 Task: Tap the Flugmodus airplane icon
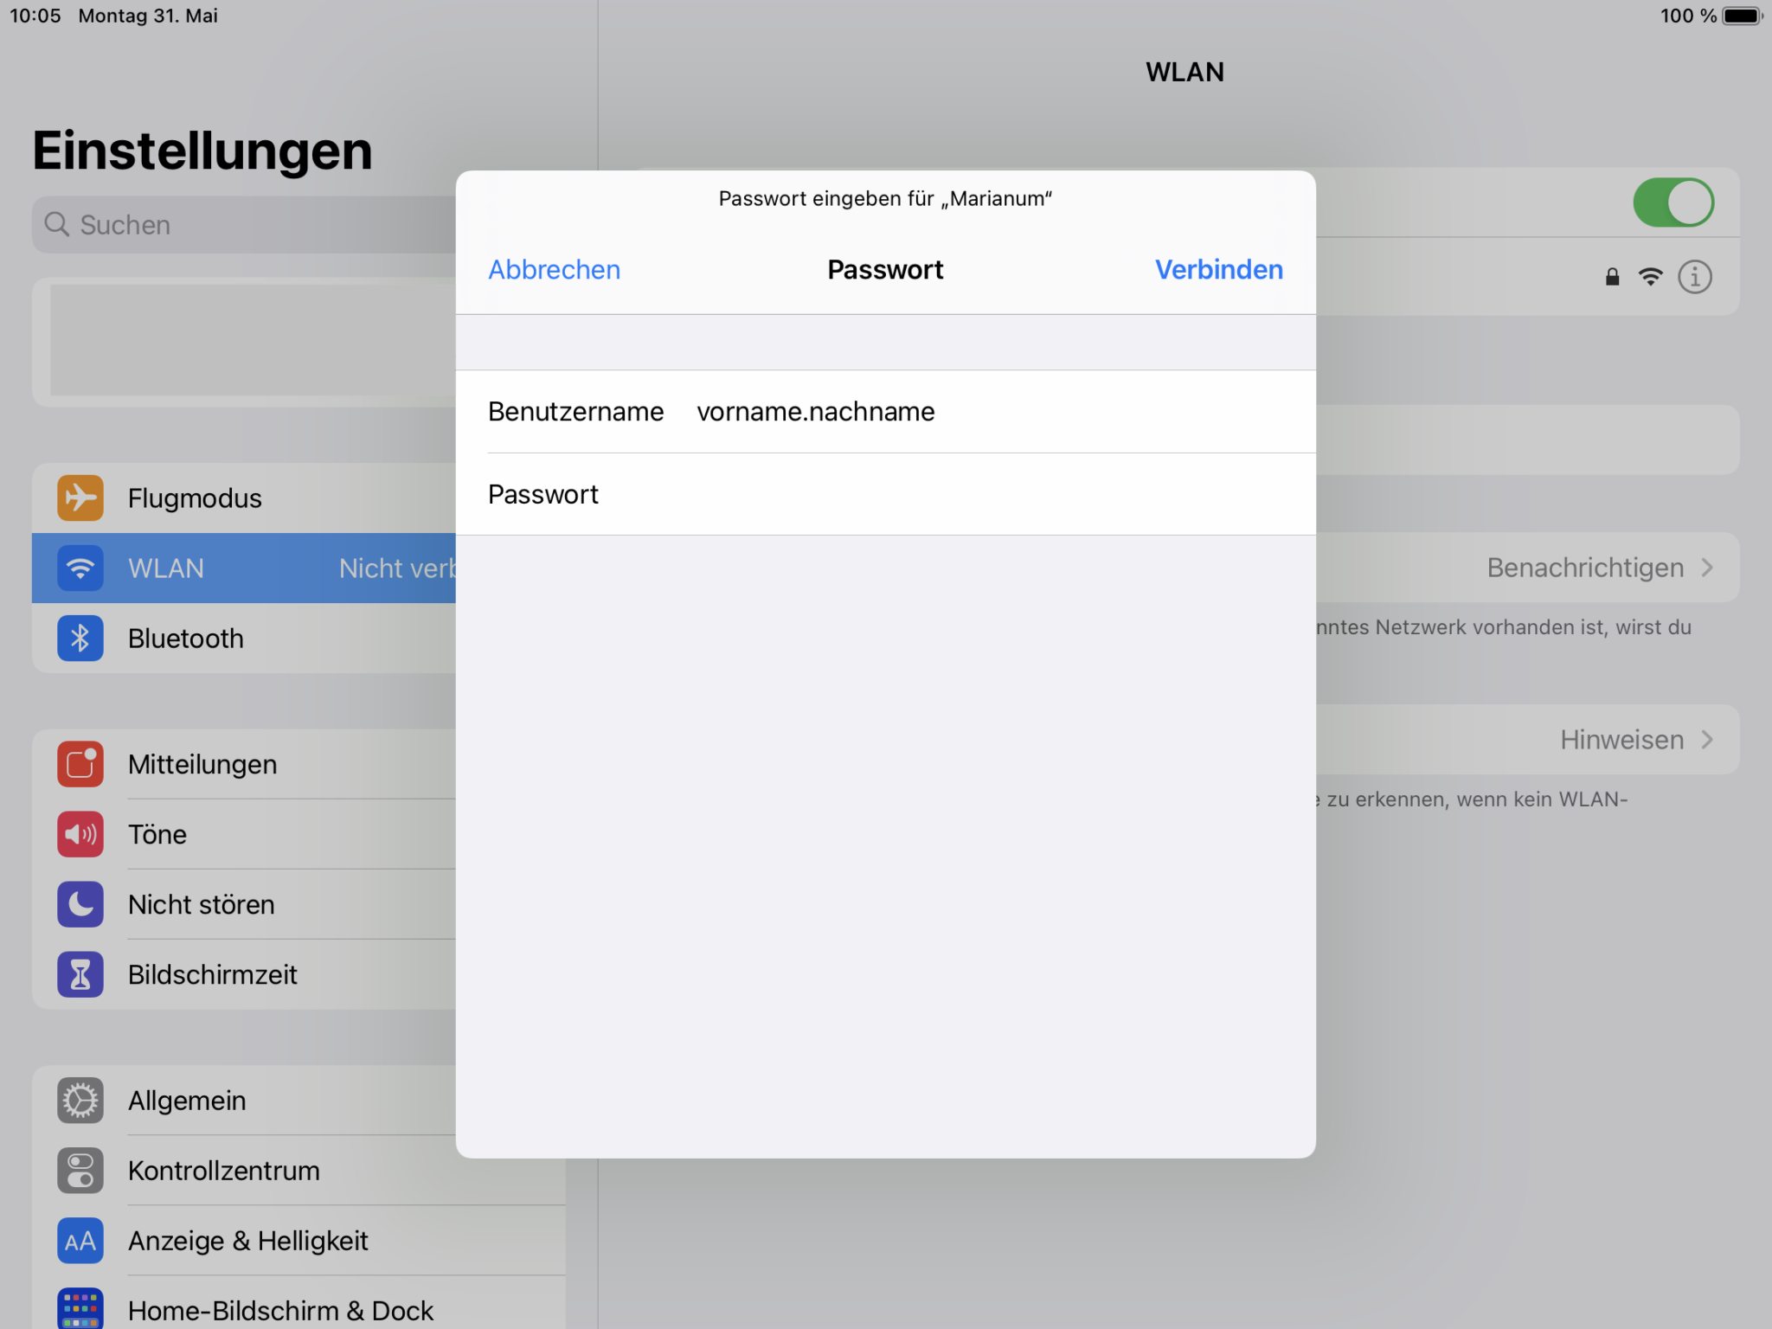coord(80,498)
